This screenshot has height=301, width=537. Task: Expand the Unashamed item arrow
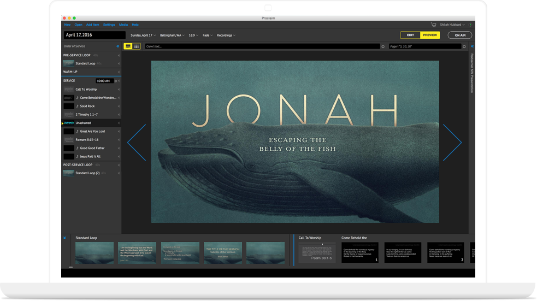[119, 123]
